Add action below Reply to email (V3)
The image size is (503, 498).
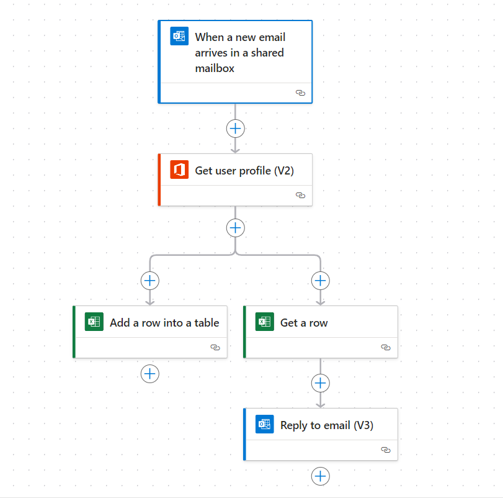321,476
